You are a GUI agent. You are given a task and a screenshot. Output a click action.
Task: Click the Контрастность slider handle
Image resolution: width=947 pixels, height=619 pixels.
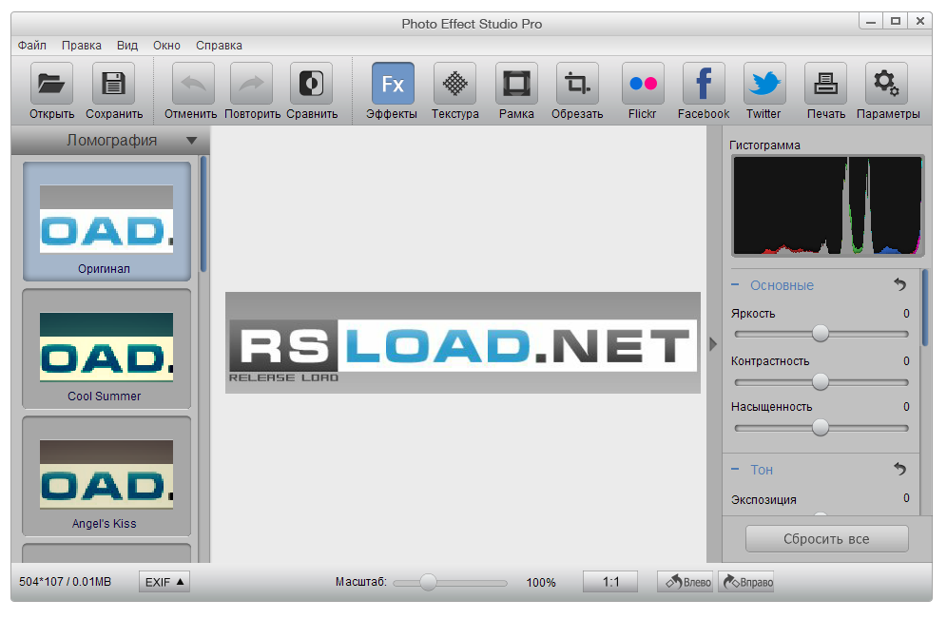pos(821,381)
